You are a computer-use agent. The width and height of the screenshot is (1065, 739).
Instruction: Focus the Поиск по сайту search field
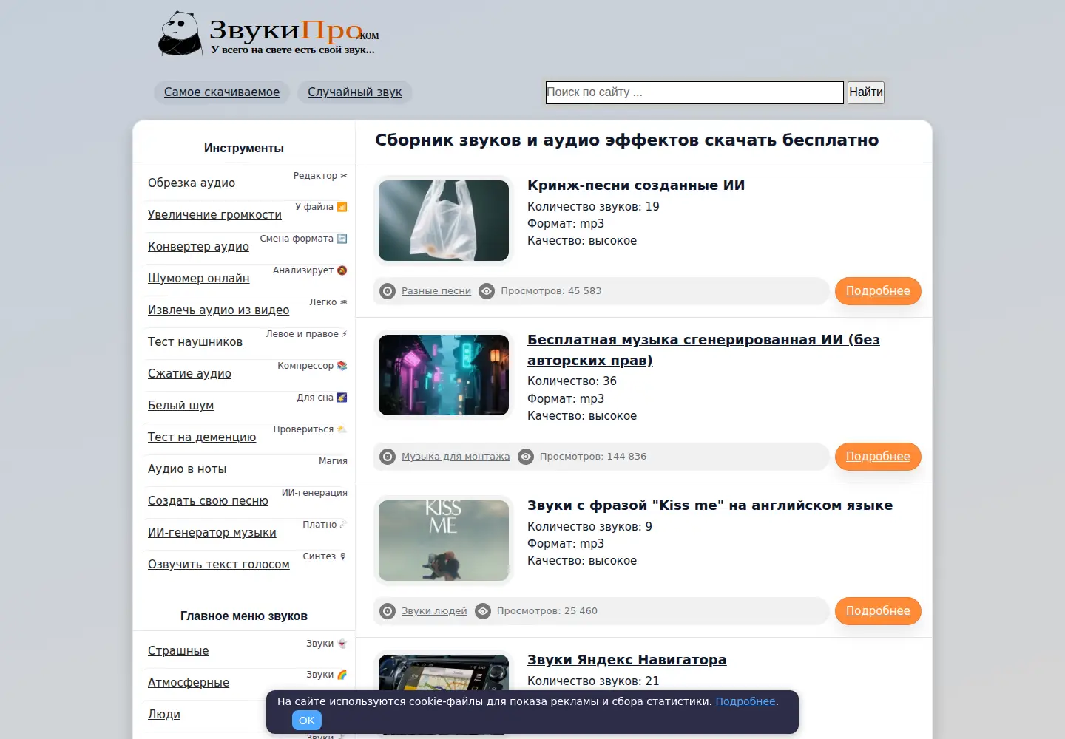click(694, 92)
